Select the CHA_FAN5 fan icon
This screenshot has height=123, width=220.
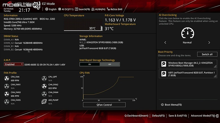(x=6, y=102)
